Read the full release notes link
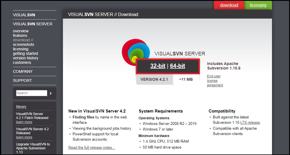290x155 pixels. pos(92,148)
